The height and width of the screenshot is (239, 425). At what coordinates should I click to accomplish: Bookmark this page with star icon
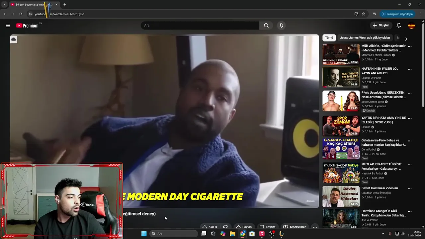click(x=364, y=14)
